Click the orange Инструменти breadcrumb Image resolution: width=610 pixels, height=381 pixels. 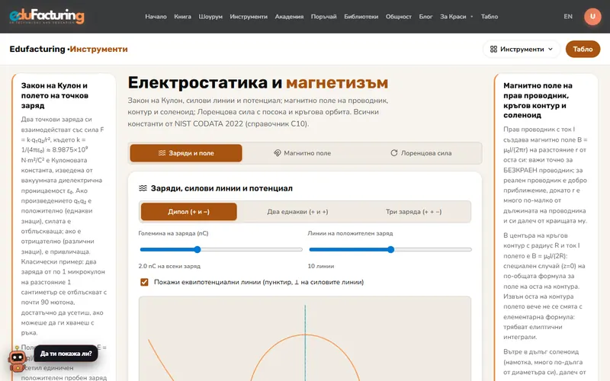click(98, 49)
